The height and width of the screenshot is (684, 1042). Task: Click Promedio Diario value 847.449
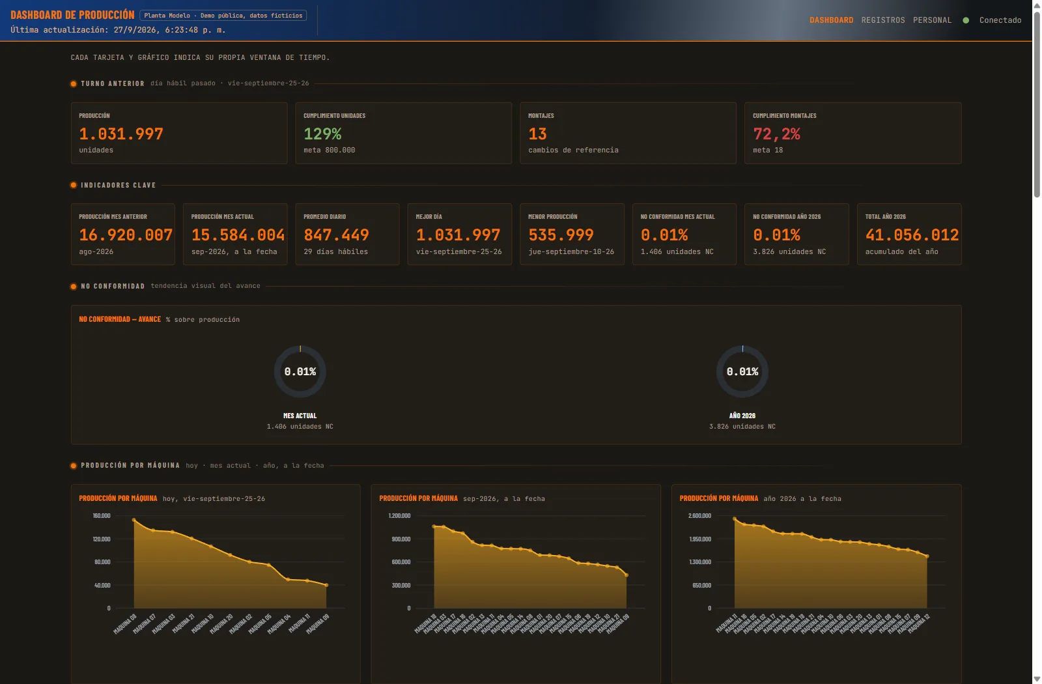pyautogui.click(x=336, y=235)
